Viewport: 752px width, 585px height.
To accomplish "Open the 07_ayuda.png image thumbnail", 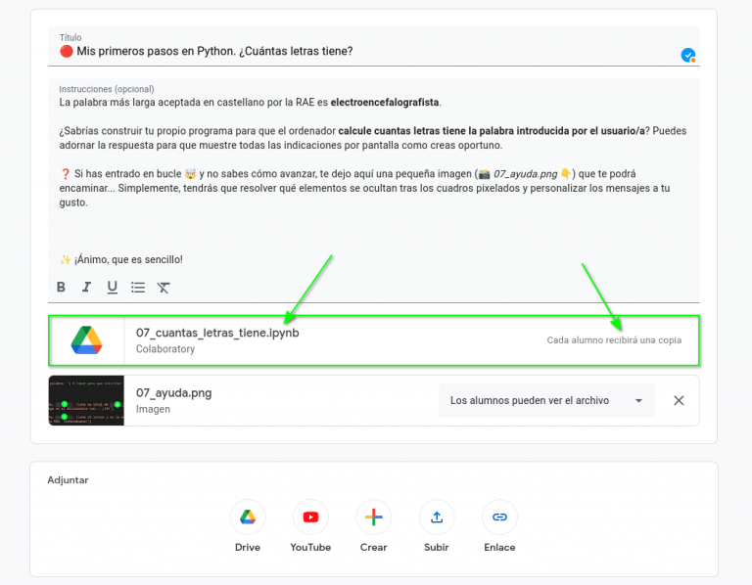I will pos(86,401).
